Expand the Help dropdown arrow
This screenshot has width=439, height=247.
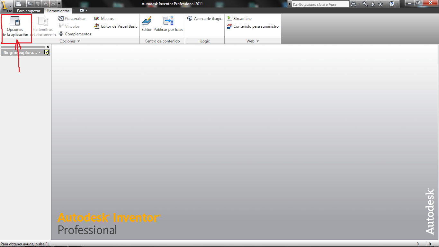[397, 4]
